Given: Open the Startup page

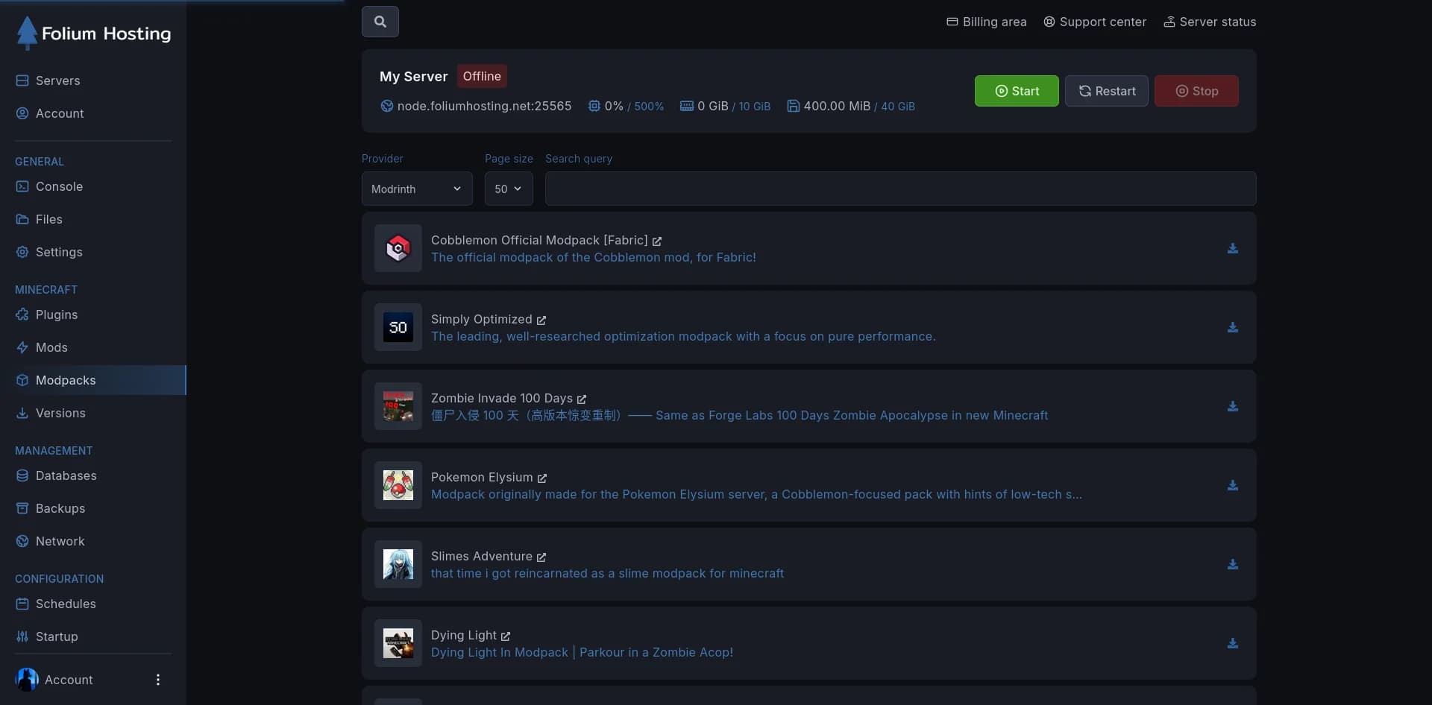Looking at the screenshot, I should coord(93,636).
